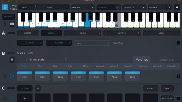The image size is (182, 102).
Task: Go to next scale with right chevron
Action: point(66,59)
